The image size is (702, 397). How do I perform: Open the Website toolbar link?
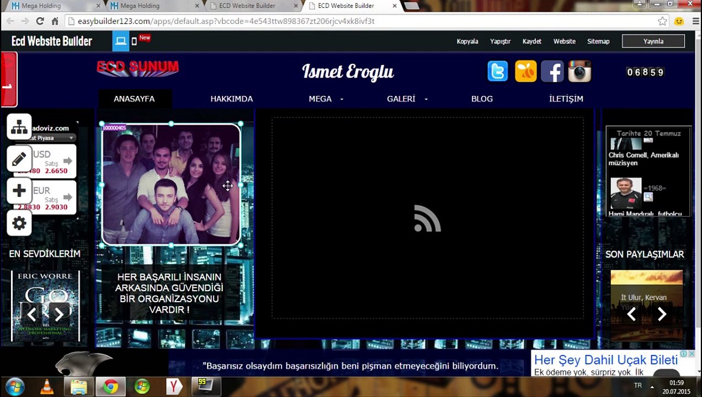(565, 41)
